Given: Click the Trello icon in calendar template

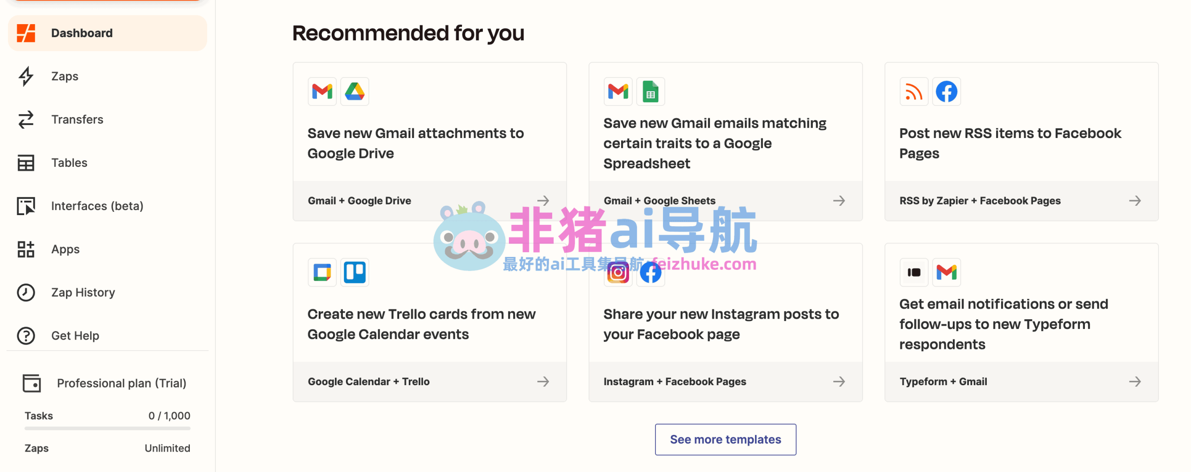Looking at the screenshot, I should pos(355,272).
